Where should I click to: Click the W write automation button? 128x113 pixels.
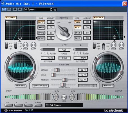(20, 9)
